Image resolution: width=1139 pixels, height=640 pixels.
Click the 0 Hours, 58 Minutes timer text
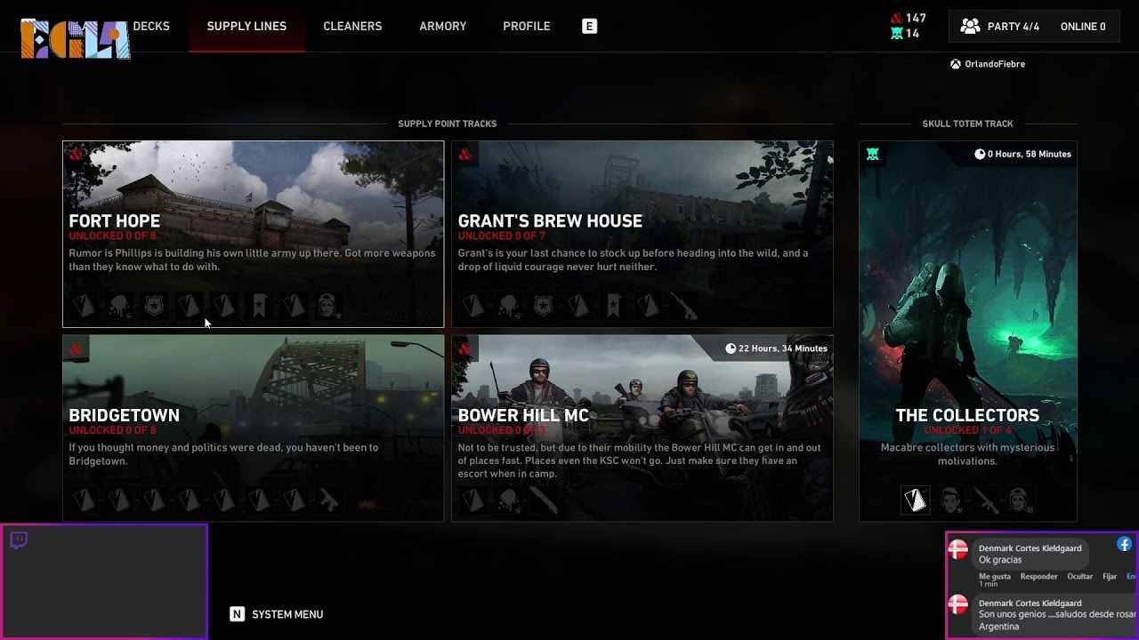[x=1030, y=154]
